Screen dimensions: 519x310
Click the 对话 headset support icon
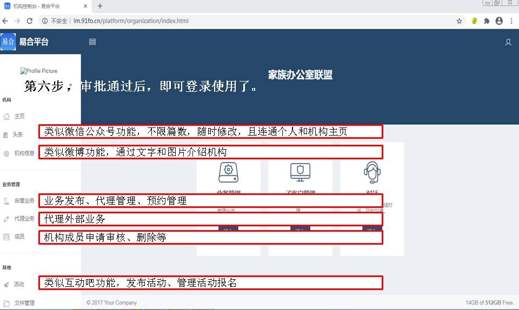(x=372, y=172)
